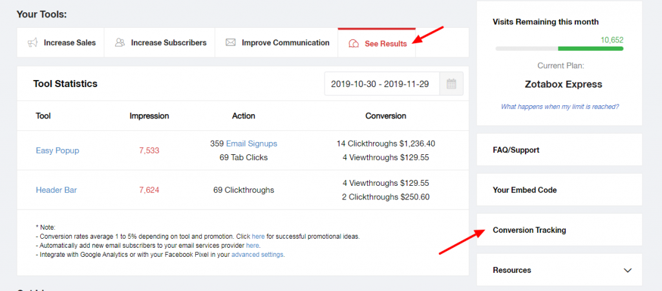Open the advanced settings link
Image resolution: width=662 pixels, height=291 pixels.
(257, 254)
